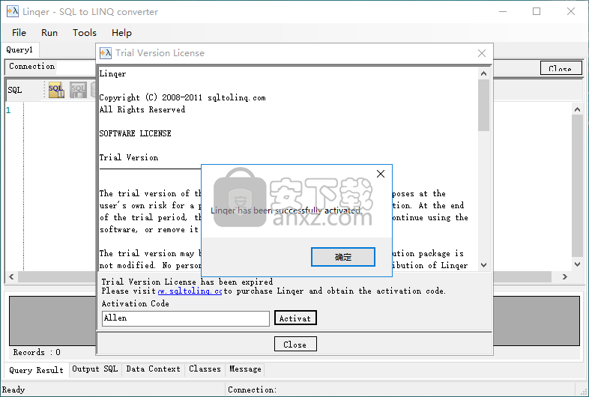Click SQL editor scroll left arrow
The image size is (589, 397).
pos(11,277)
